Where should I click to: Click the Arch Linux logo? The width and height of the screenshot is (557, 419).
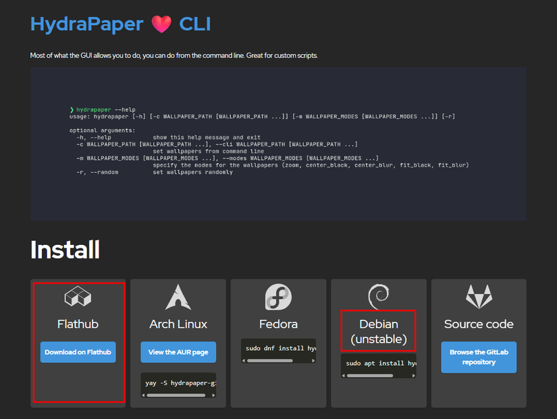pyautogui.click(x=178, y=296)
